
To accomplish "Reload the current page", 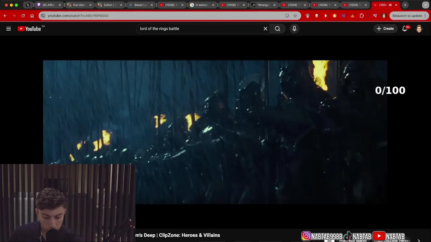I will tap(23, 16).
